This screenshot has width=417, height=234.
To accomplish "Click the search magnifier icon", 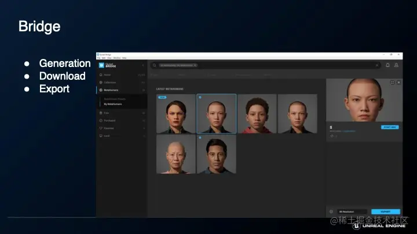I will [x=154, y=65].
